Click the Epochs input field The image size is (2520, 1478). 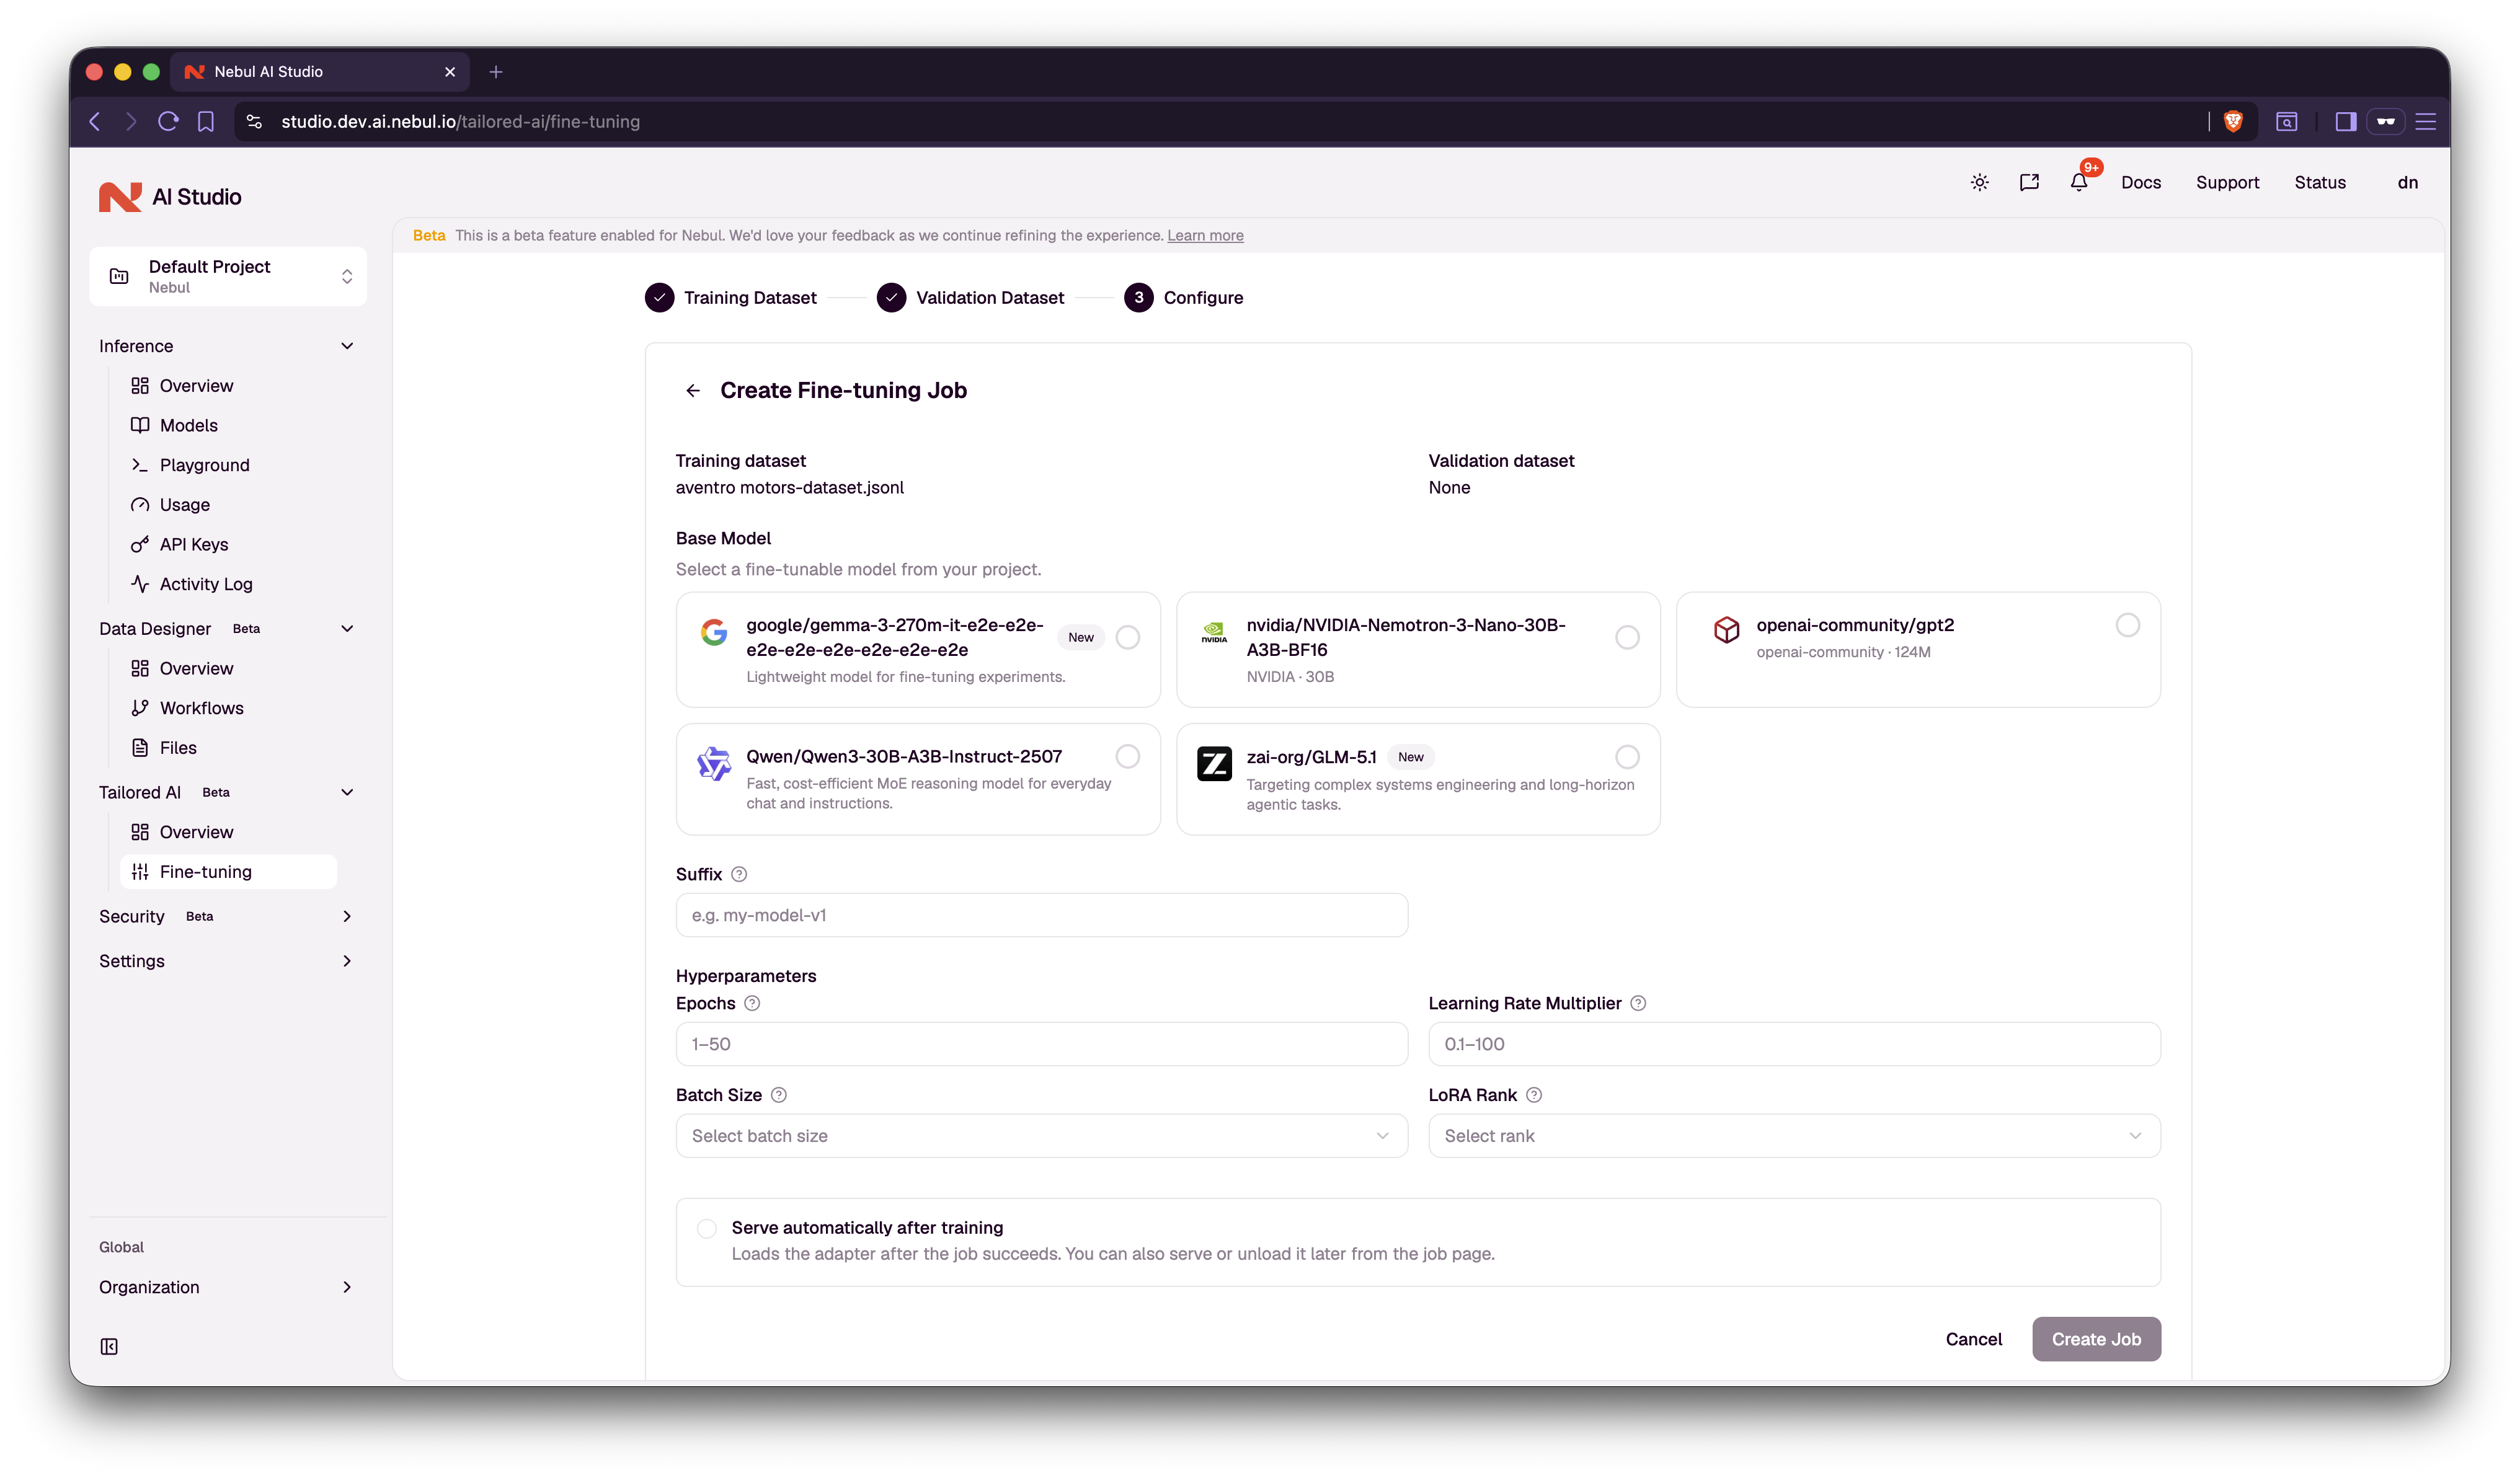click(1041, 1043)
